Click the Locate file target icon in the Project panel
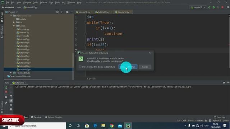This screenshot has height=129, width=230. [x=57, y=12]
